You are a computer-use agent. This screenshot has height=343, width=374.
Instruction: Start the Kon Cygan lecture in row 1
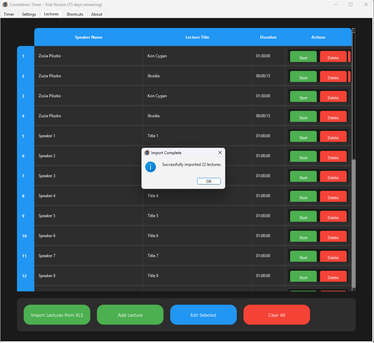point(303,57)
